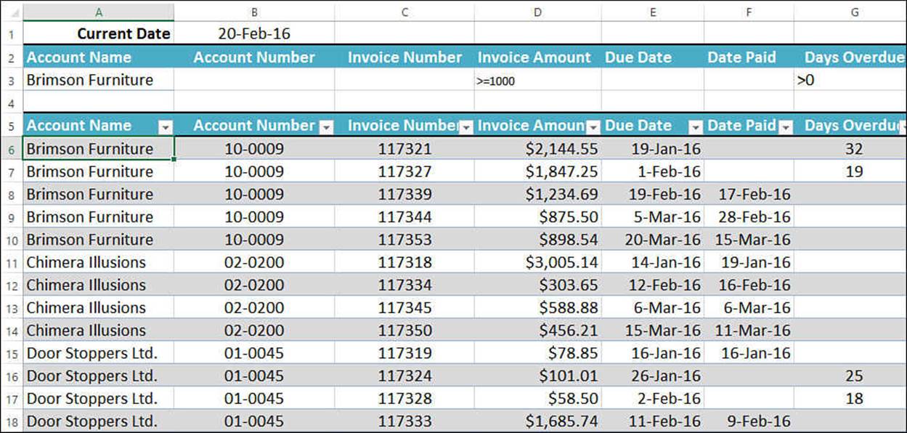Screen dimensions: 907x433
Task: Click the >=1000 criteria cell
Action: click(x=537, y=81)
